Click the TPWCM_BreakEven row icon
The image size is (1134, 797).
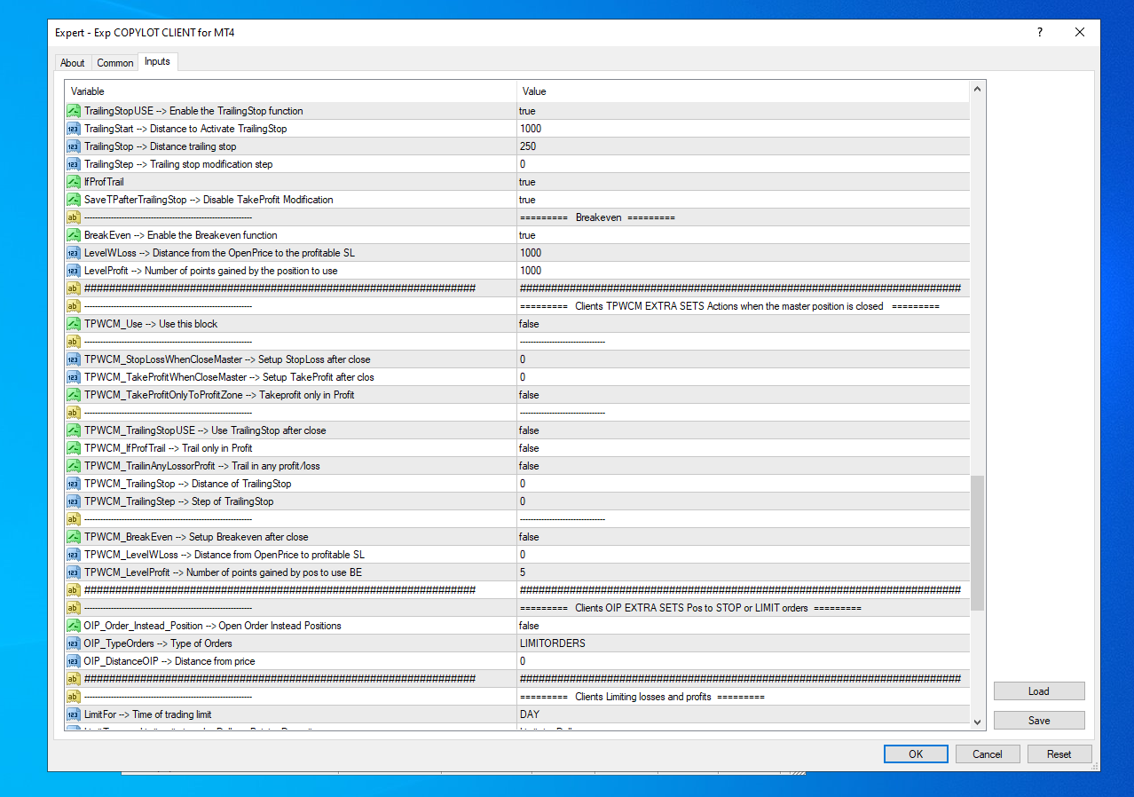[74, 537]
